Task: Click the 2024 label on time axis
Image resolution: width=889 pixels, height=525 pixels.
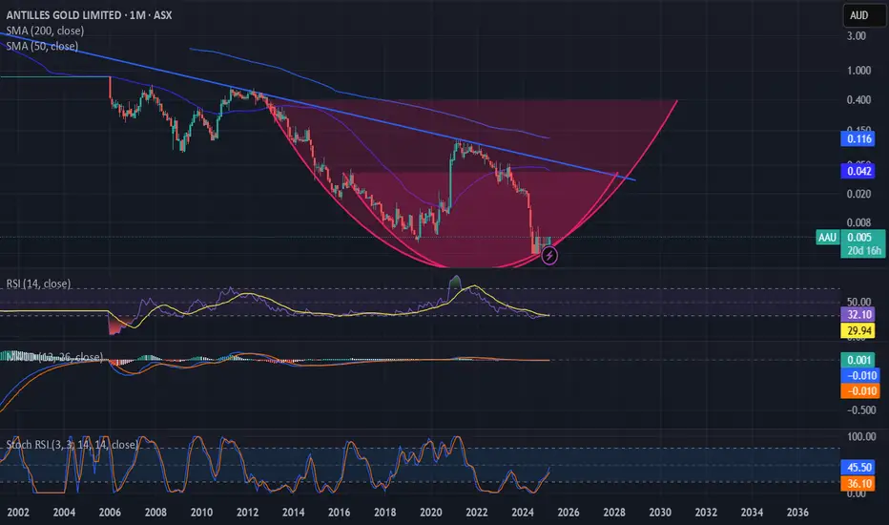Action: click(x=522, y=512)
